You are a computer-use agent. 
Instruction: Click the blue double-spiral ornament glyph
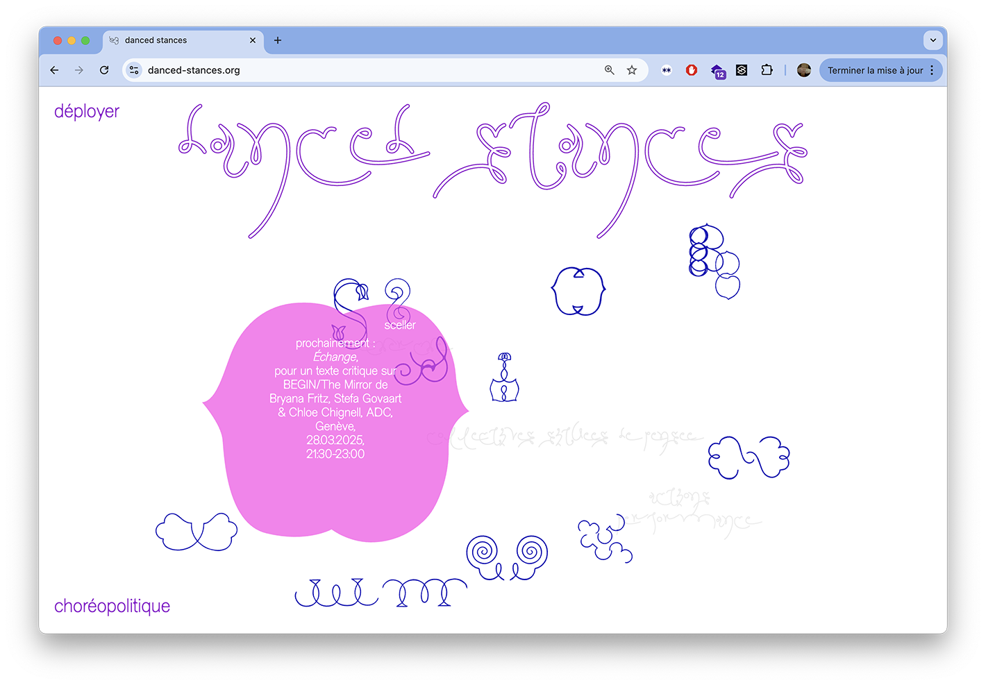pyautogui.click(x=507, y=557)
